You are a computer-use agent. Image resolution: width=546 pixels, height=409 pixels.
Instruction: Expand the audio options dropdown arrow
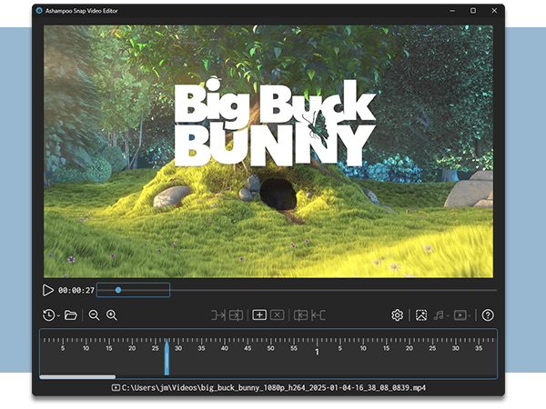[448, 315]
